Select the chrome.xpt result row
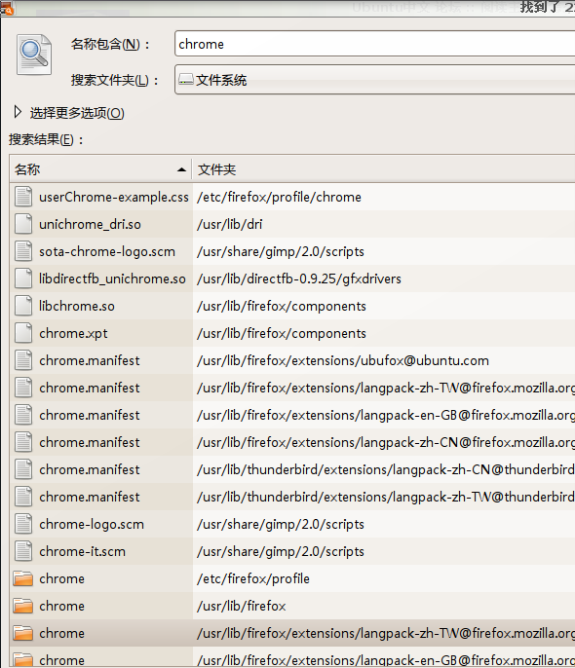 point(292,333)
